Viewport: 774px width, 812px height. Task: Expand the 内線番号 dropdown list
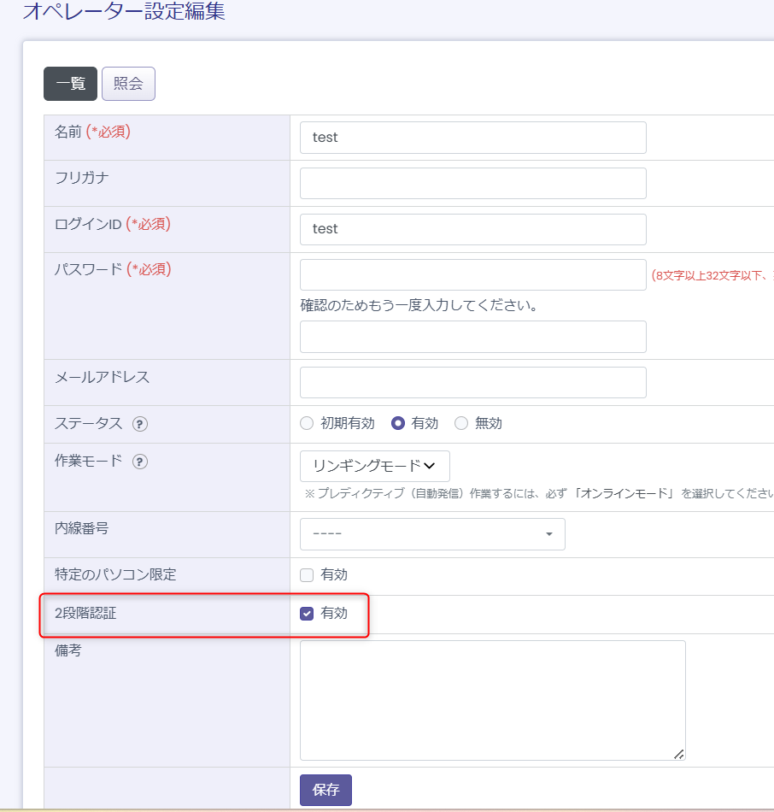[x=432, y=534]
